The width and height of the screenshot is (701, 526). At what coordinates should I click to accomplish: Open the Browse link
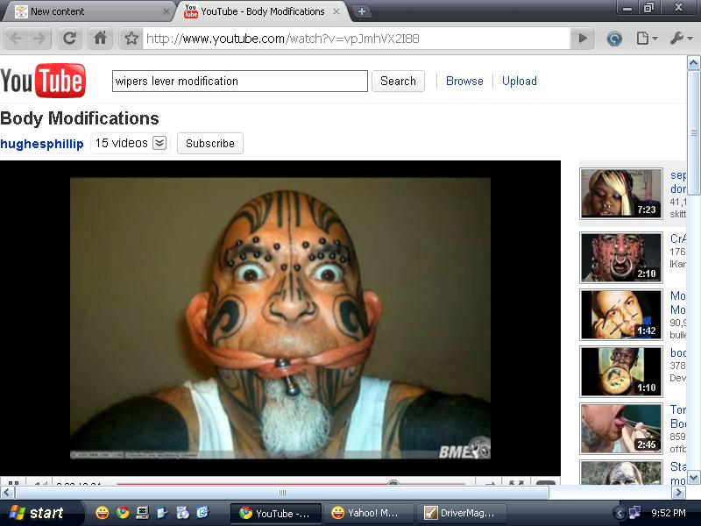pyautogui.click(x=464, y=81)
